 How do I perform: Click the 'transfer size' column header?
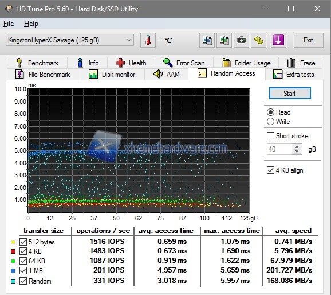[44, 231]
